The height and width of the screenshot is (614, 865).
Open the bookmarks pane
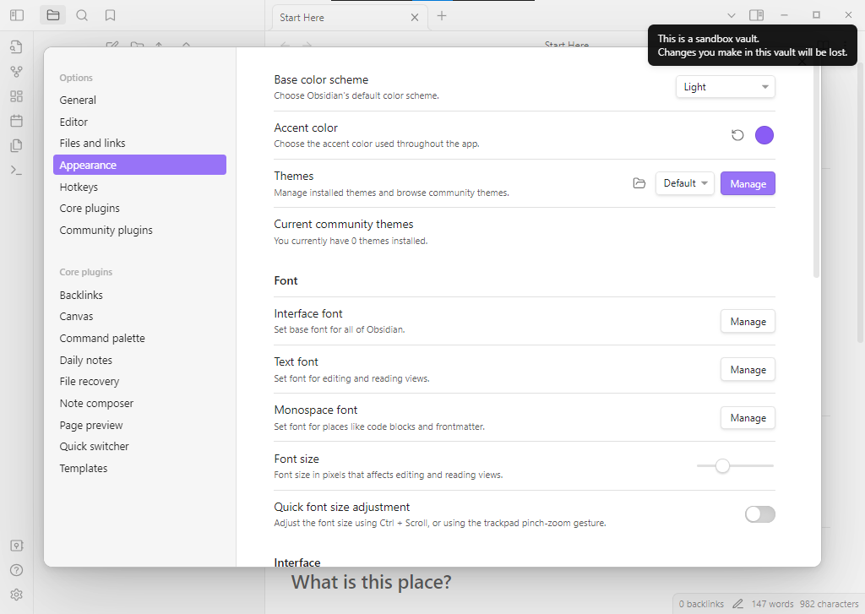[x=110, y=14]
